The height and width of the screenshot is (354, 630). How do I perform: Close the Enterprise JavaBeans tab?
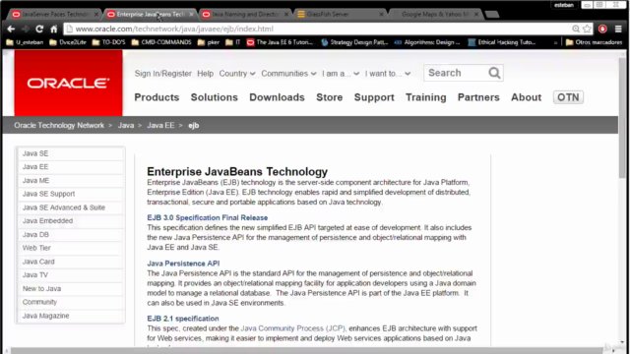[191, 14]
